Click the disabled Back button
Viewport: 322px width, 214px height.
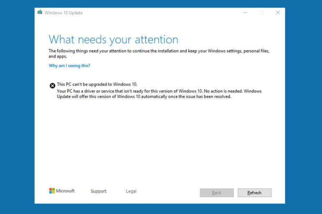(217, 193)
